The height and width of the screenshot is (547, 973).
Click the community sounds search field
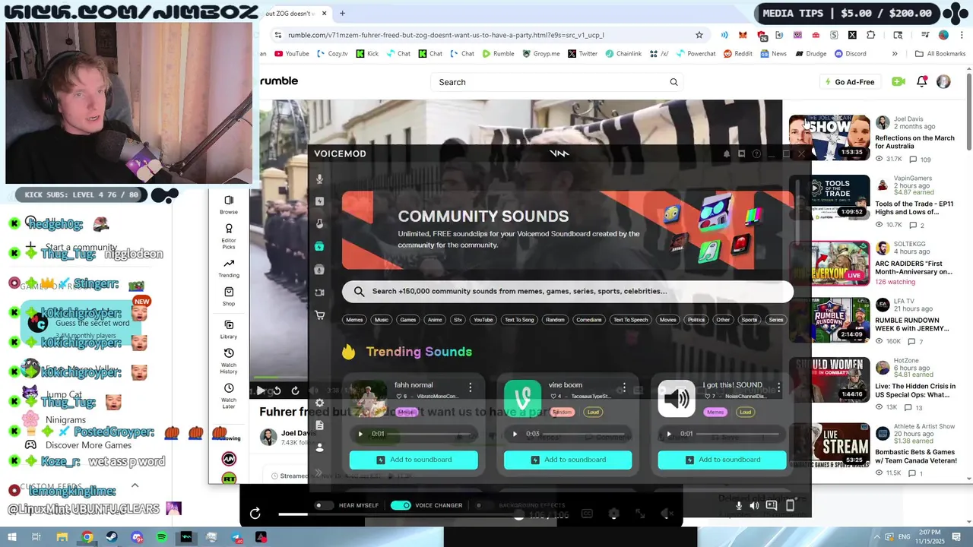tap(567, 291)
